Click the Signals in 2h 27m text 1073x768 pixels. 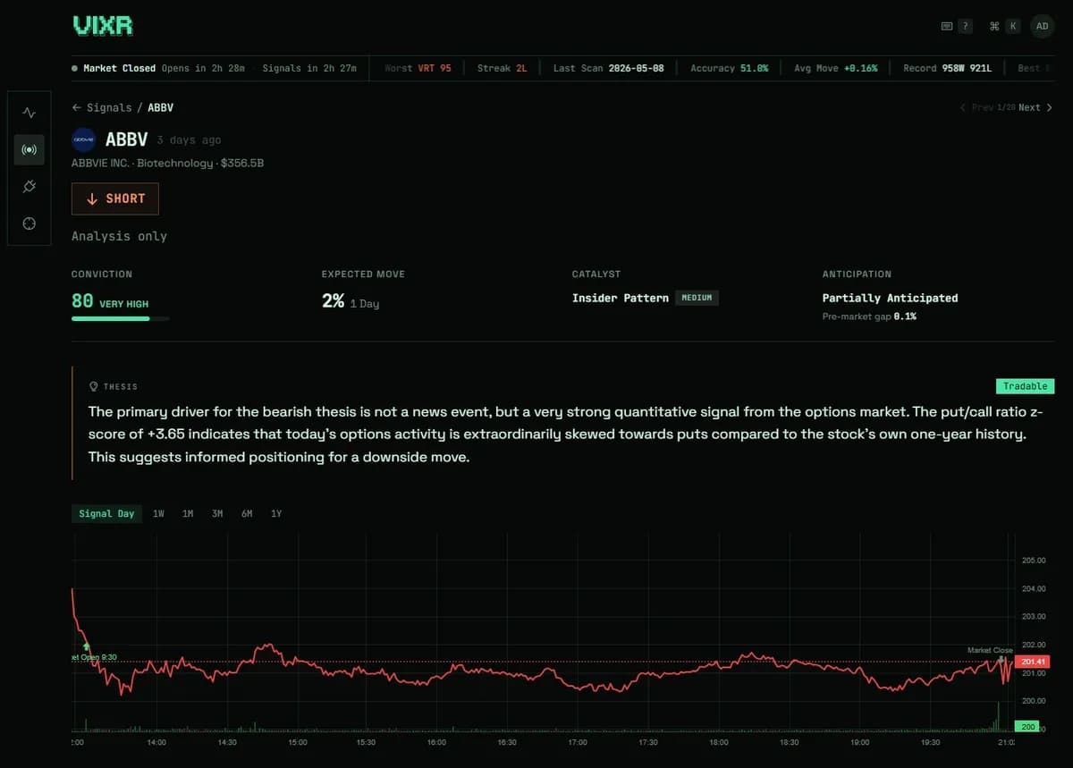coord(309,68)
